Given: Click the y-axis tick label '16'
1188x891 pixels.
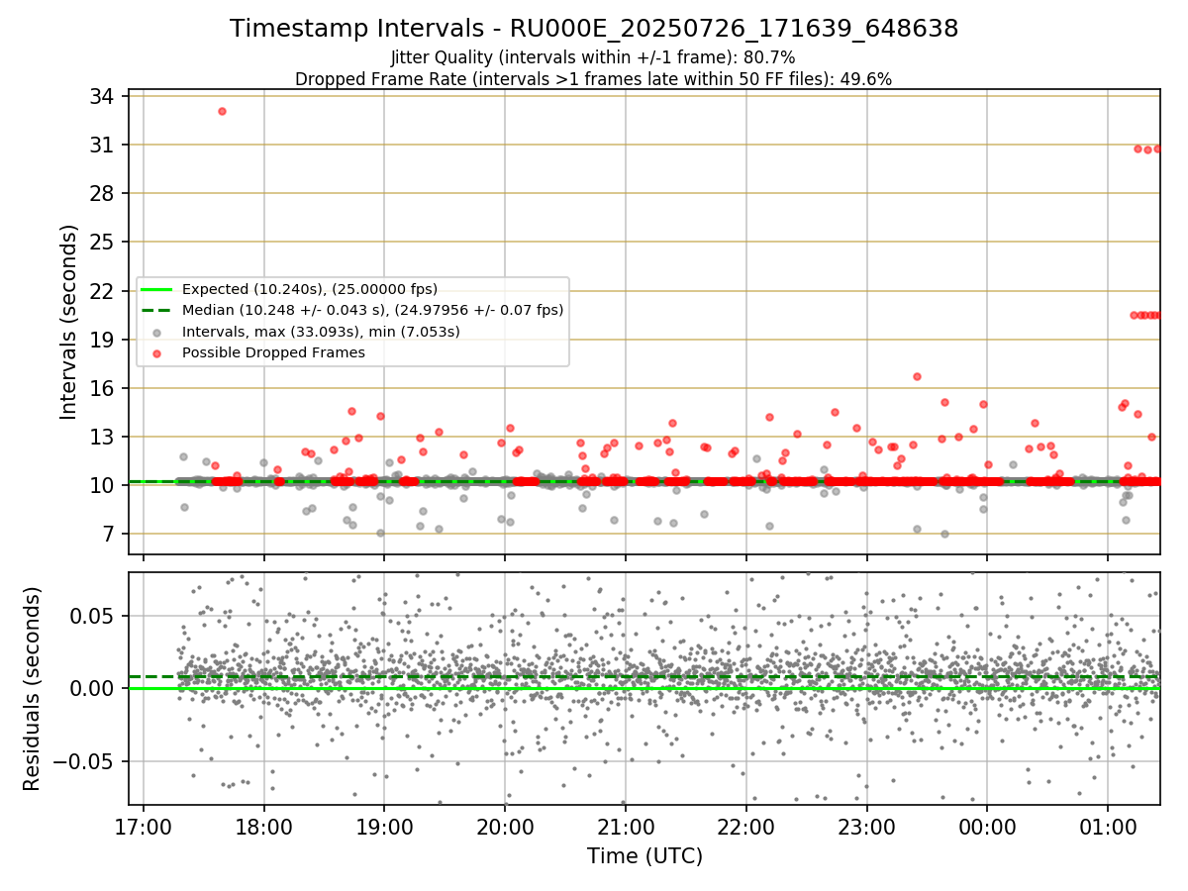Looking at the screenshot, I should 104,388.
